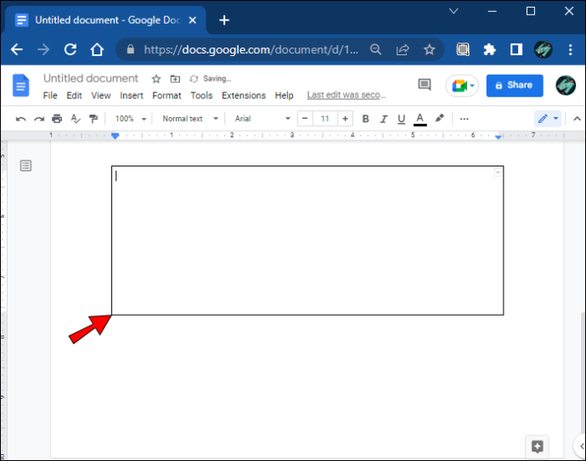
Task: Run spelling and grammar check icon
Action: pyautogui.click(x=76, y=119)
